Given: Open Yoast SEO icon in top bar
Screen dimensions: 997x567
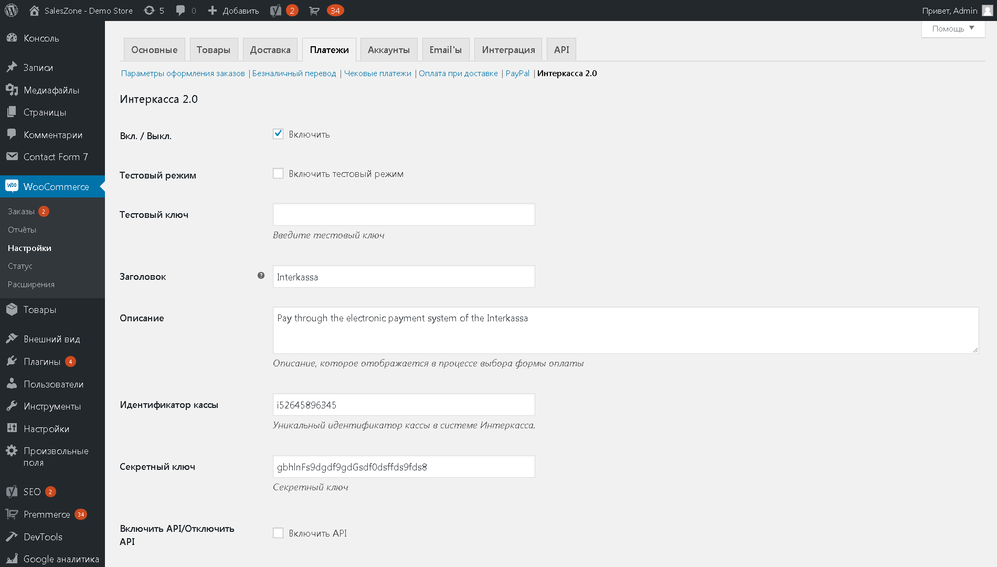Looking at the screenshot, I should click(275, 10).
